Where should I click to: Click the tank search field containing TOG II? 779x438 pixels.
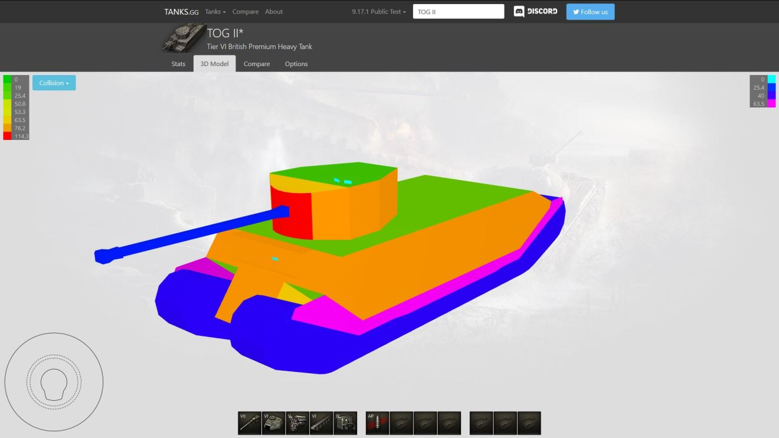tap(459, 12)
